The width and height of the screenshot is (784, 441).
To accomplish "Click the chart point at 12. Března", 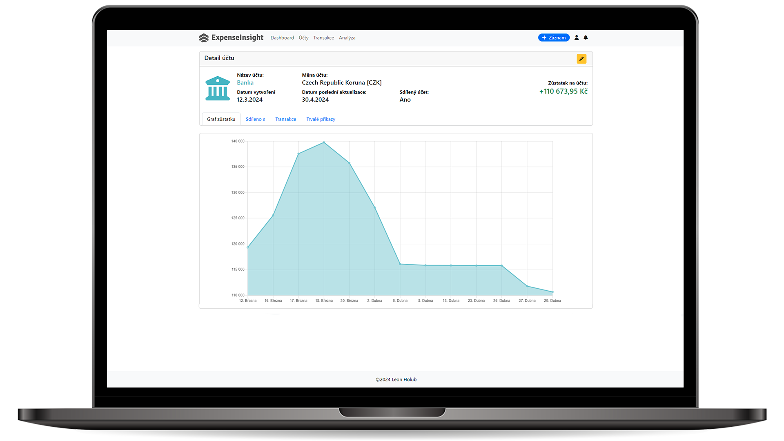I will (248, 247).
